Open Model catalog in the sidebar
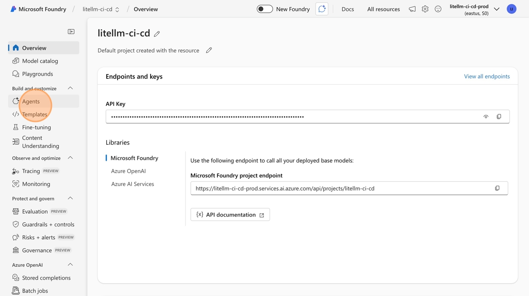 point(40,61)
